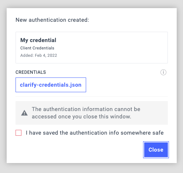183x173 pixels.
Task: Tick the saved authentication info checkbox
Action: [x=18, y=133]
